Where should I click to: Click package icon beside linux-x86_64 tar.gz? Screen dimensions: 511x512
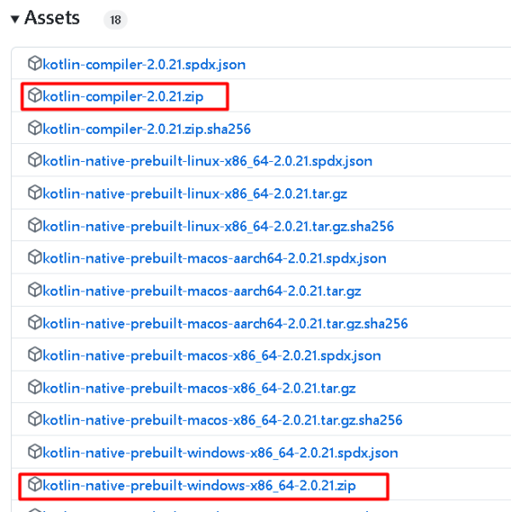tap(34, 193)
